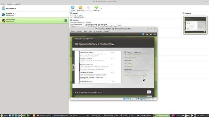209x117 pixels.
Task: Open the Система отслеживания ошибок link
Action: click(137, 75)
